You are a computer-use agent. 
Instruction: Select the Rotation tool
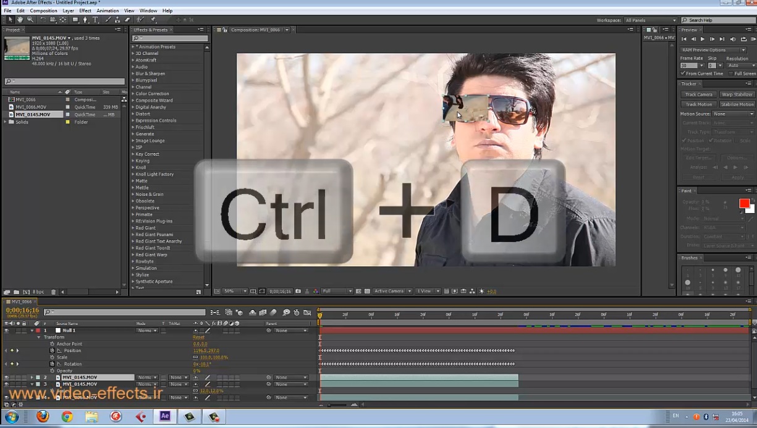[x=43, y=20]
